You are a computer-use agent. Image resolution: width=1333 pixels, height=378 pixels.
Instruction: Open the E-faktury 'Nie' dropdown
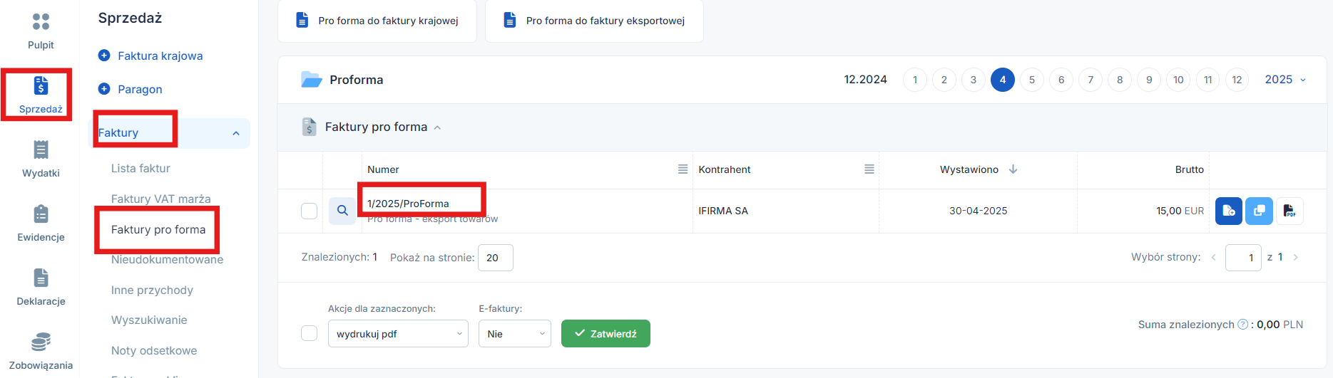pos(514,334)
